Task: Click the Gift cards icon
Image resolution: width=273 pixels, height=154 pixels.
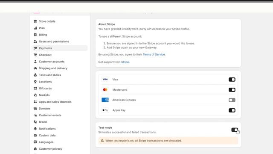Action: pos(35,89)
